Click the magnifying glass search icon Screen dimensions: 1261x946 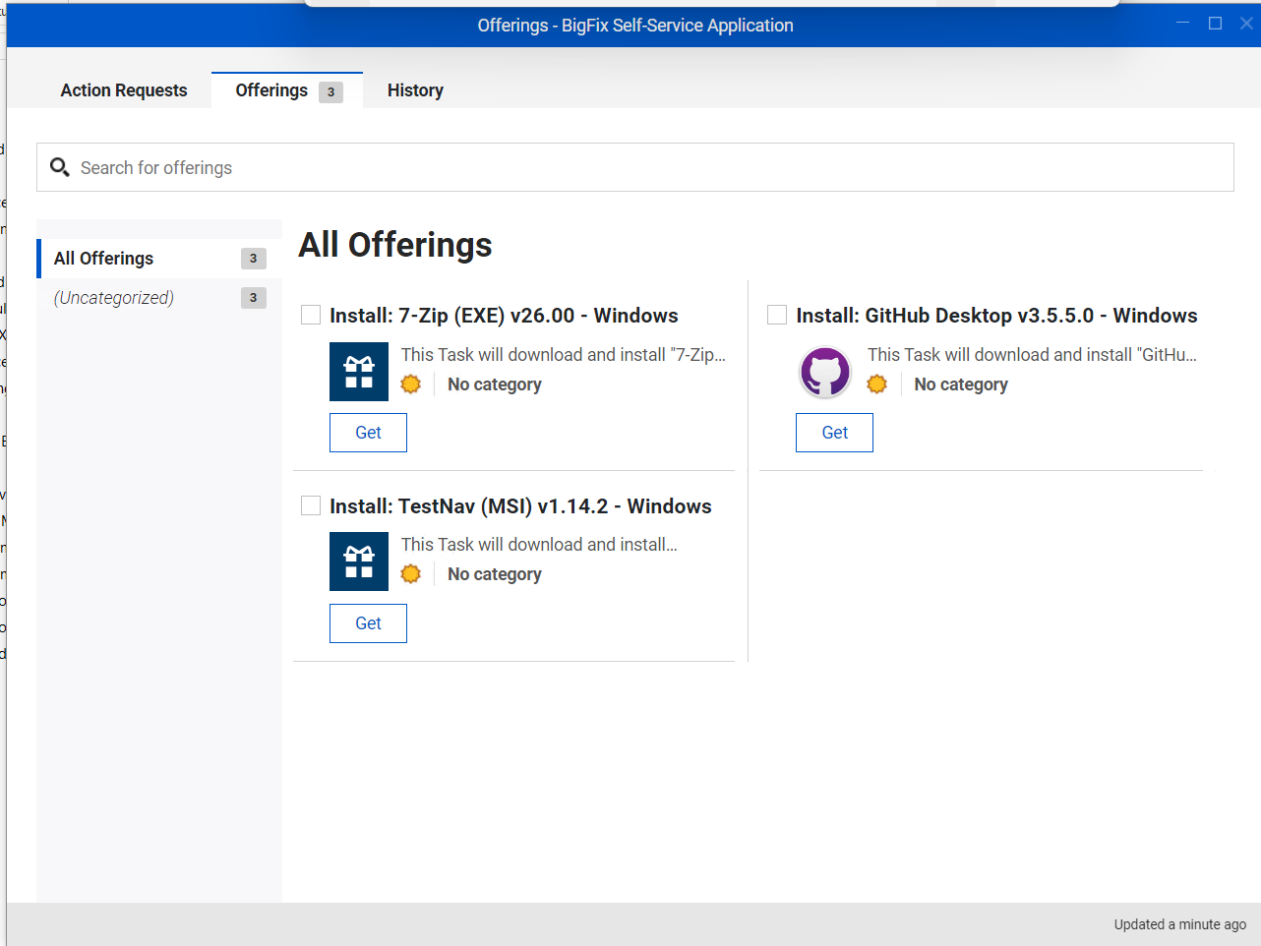(x=59, y=166)
